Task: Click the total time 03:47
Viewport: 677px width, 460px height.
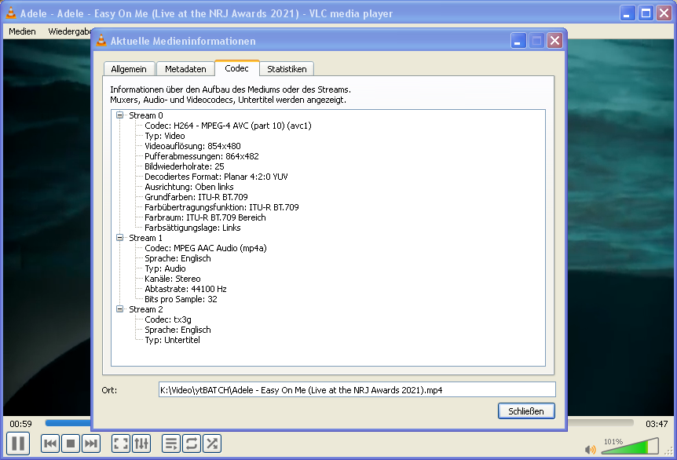Action: tap(657, 424)
